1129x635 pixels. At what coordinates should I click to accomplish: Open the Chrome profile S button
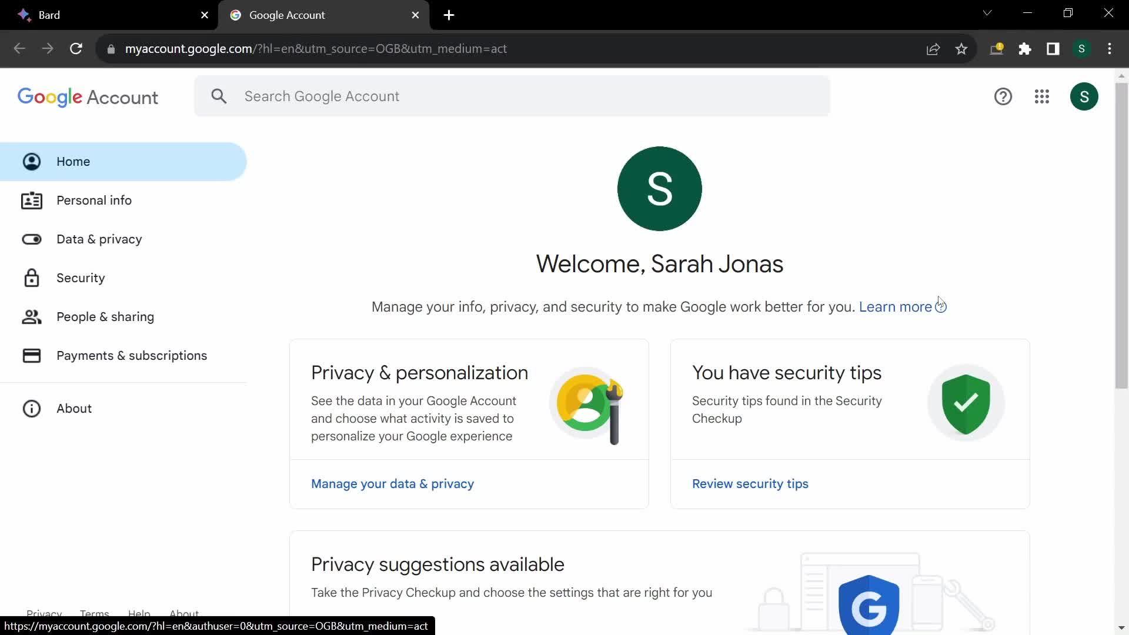(x=1081, y=49)
